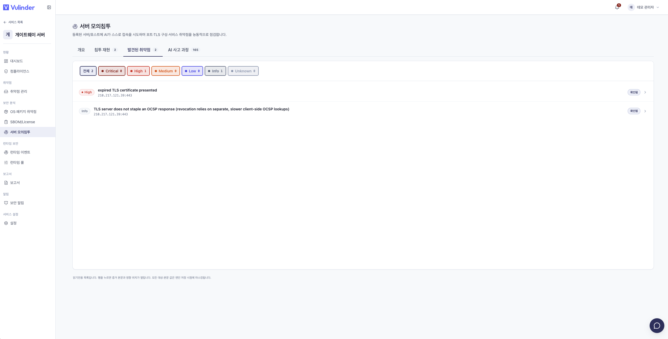Collapse the sidebar panel icon
This screenshot has width=668, height=339.
tap(49, 7)
